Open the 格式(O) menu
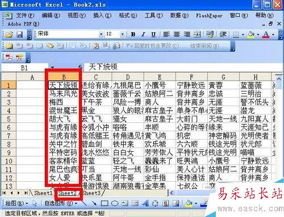The width and height of the screenshot is (284, 217). click(x=128, y=15)
